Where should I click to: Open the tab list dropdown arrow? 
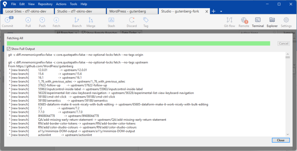coord(221,11)
